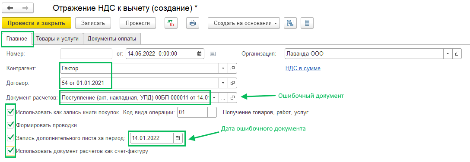Click the Договор field 54 от 01.01.2021
Image resolution: width=470 pixels, height=162 pixels.
pyautogui.click(x=140, y=83)
